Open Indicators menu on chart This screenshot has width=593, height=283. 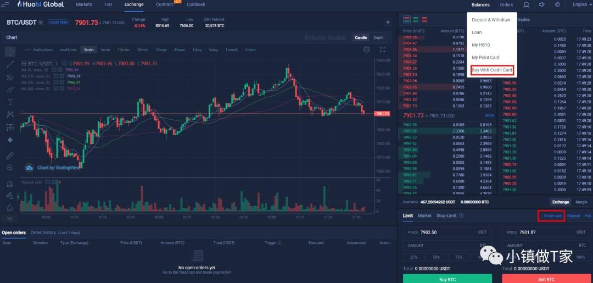(39, 49)
